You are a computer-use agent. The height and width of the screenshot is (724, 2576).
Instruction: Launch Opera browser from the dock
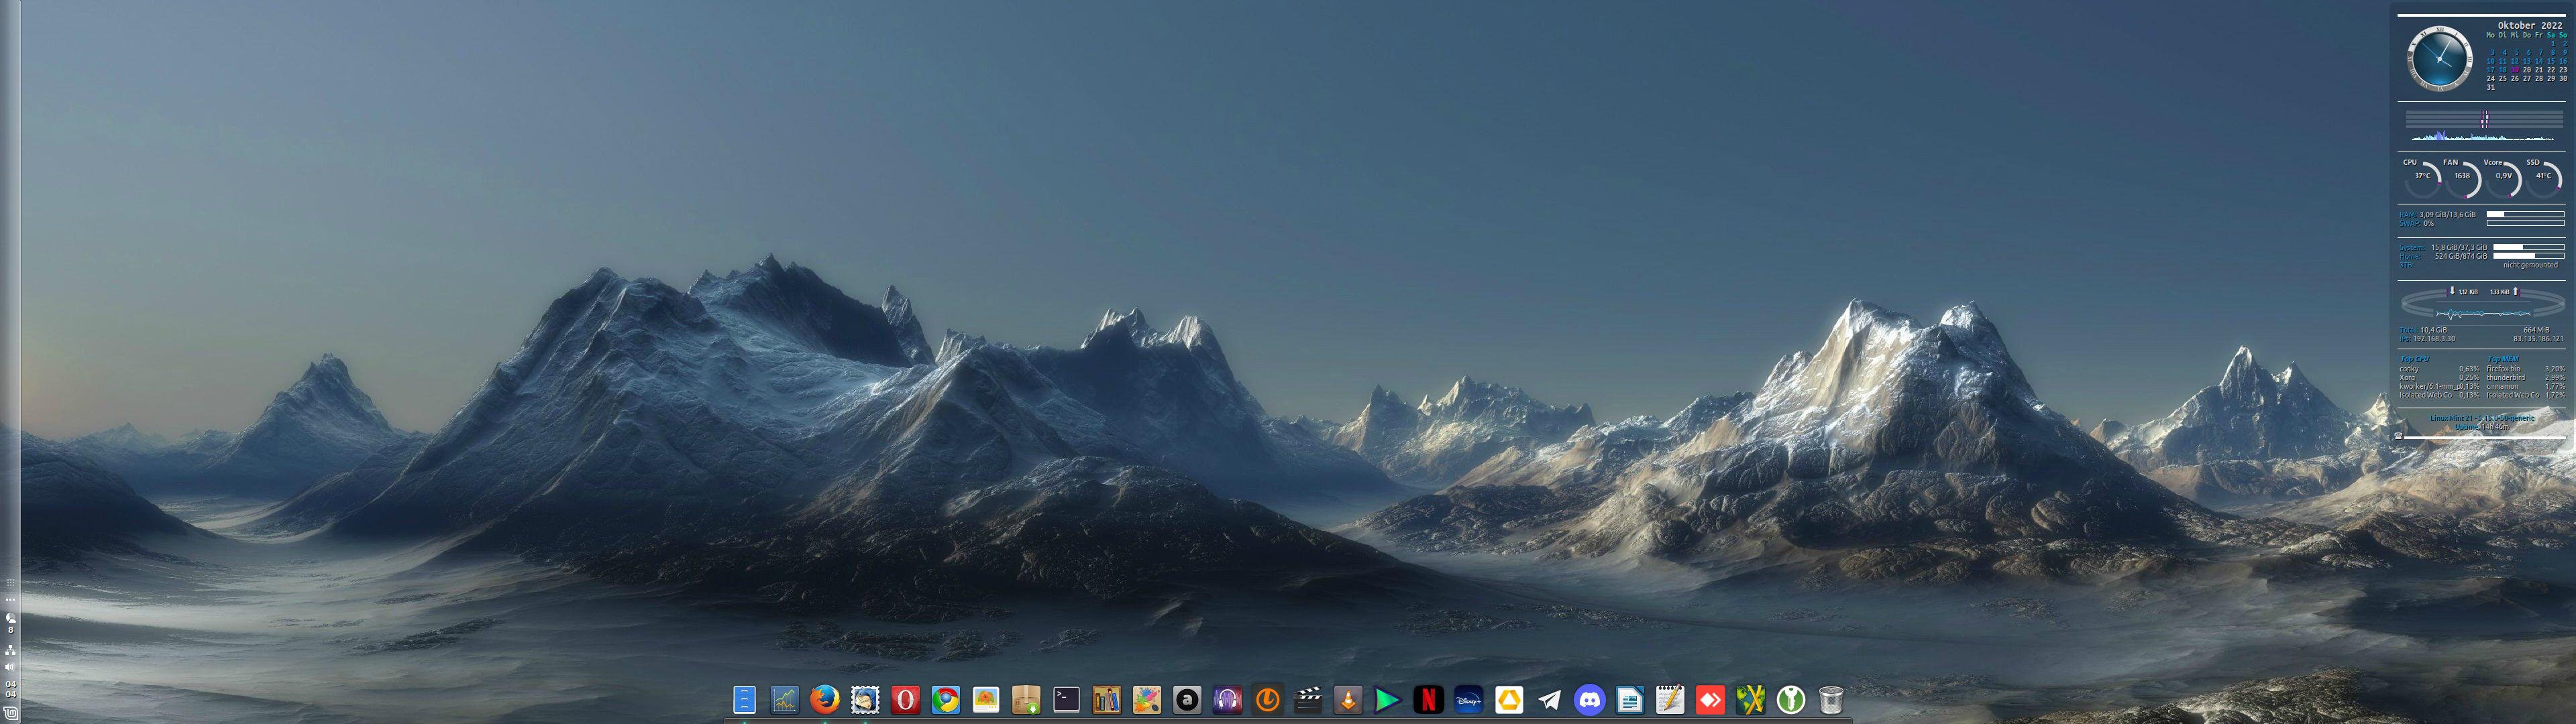(x=905, y=699)
